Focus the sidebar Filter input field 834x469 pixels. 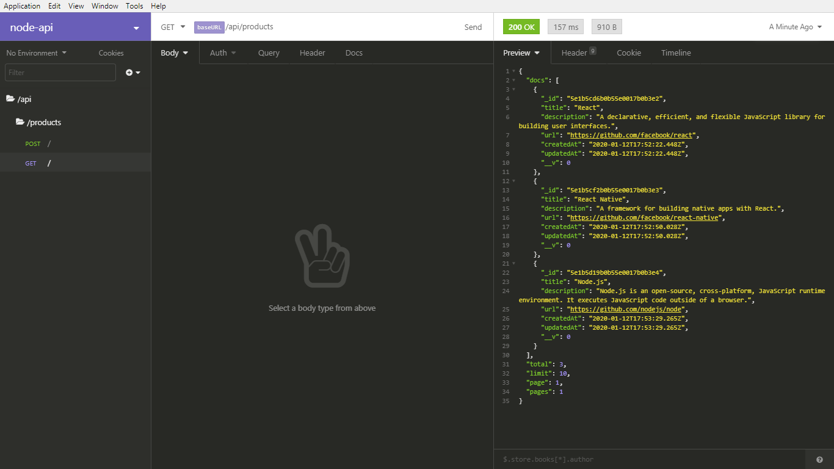(60, 72)
